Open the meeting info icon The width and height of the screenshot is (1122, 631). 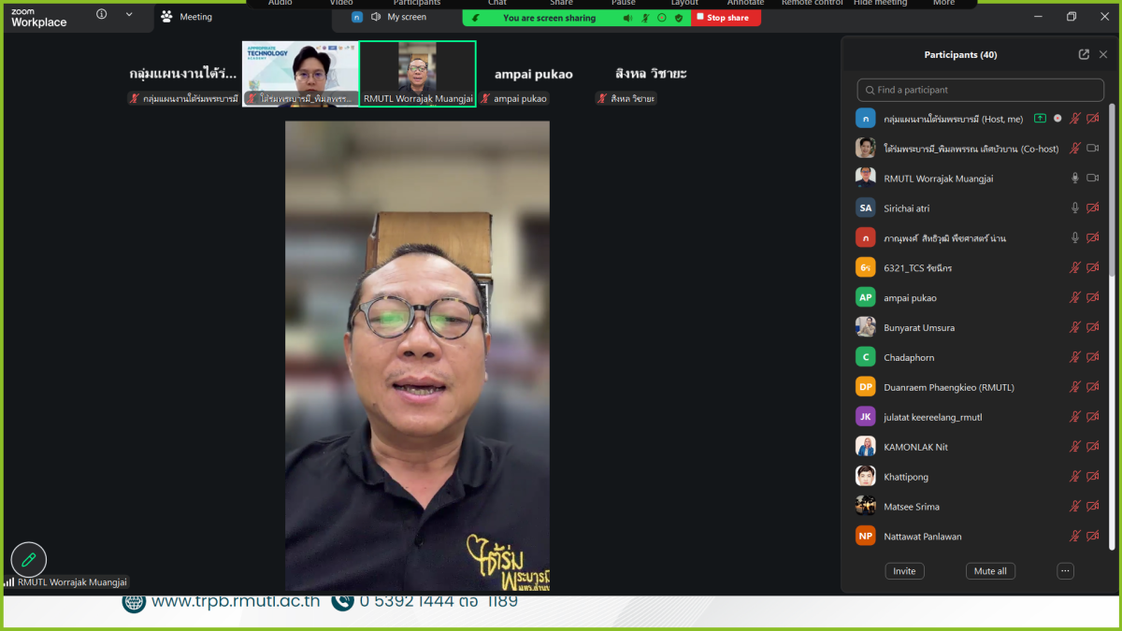pos(101,15)
